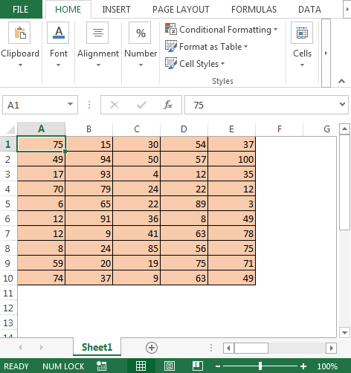351x373 pixels.
Task: Add a new sheet with plus icon
Action: pos(152,348)
